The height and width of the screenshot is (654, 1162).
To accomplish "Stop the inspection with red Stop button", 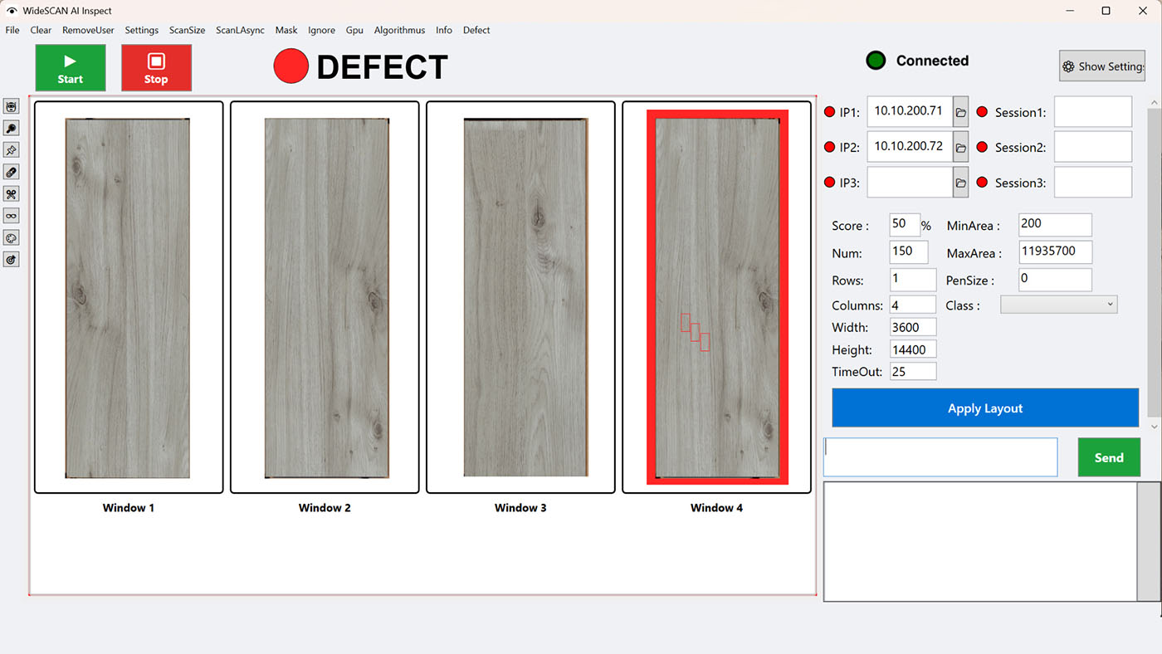I will coord(156,68).
